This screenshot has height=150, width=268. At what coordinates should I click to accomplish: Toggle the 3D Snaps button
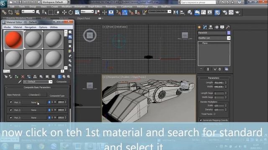click(x=118, y=12)
